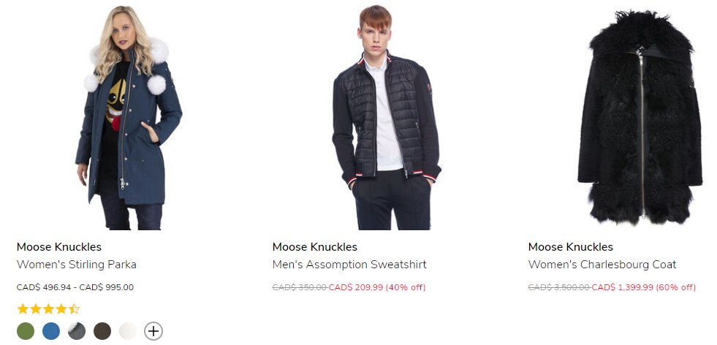Screen dimensions: 717x345
Task: View the Men's Assomption Sweatshirt product image
Action: (x=386, y=117)
